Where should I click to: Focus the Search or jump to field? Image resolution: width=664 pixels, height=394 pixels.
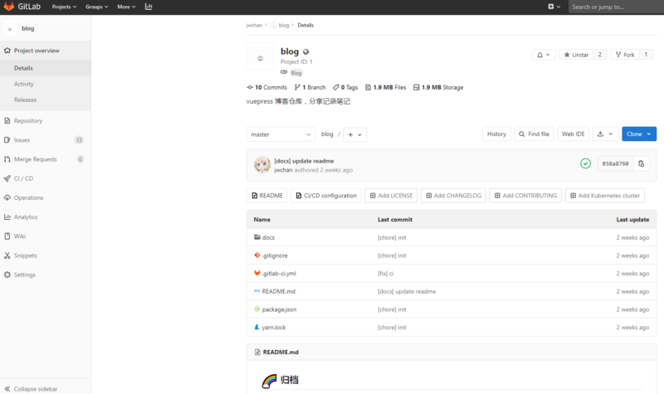pyautogui.click(x=616, y=7)
